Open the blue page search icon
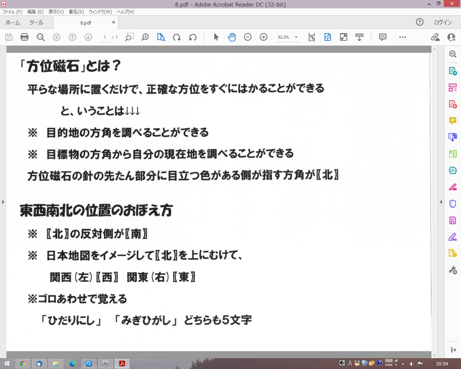 (x=161, y=37)
